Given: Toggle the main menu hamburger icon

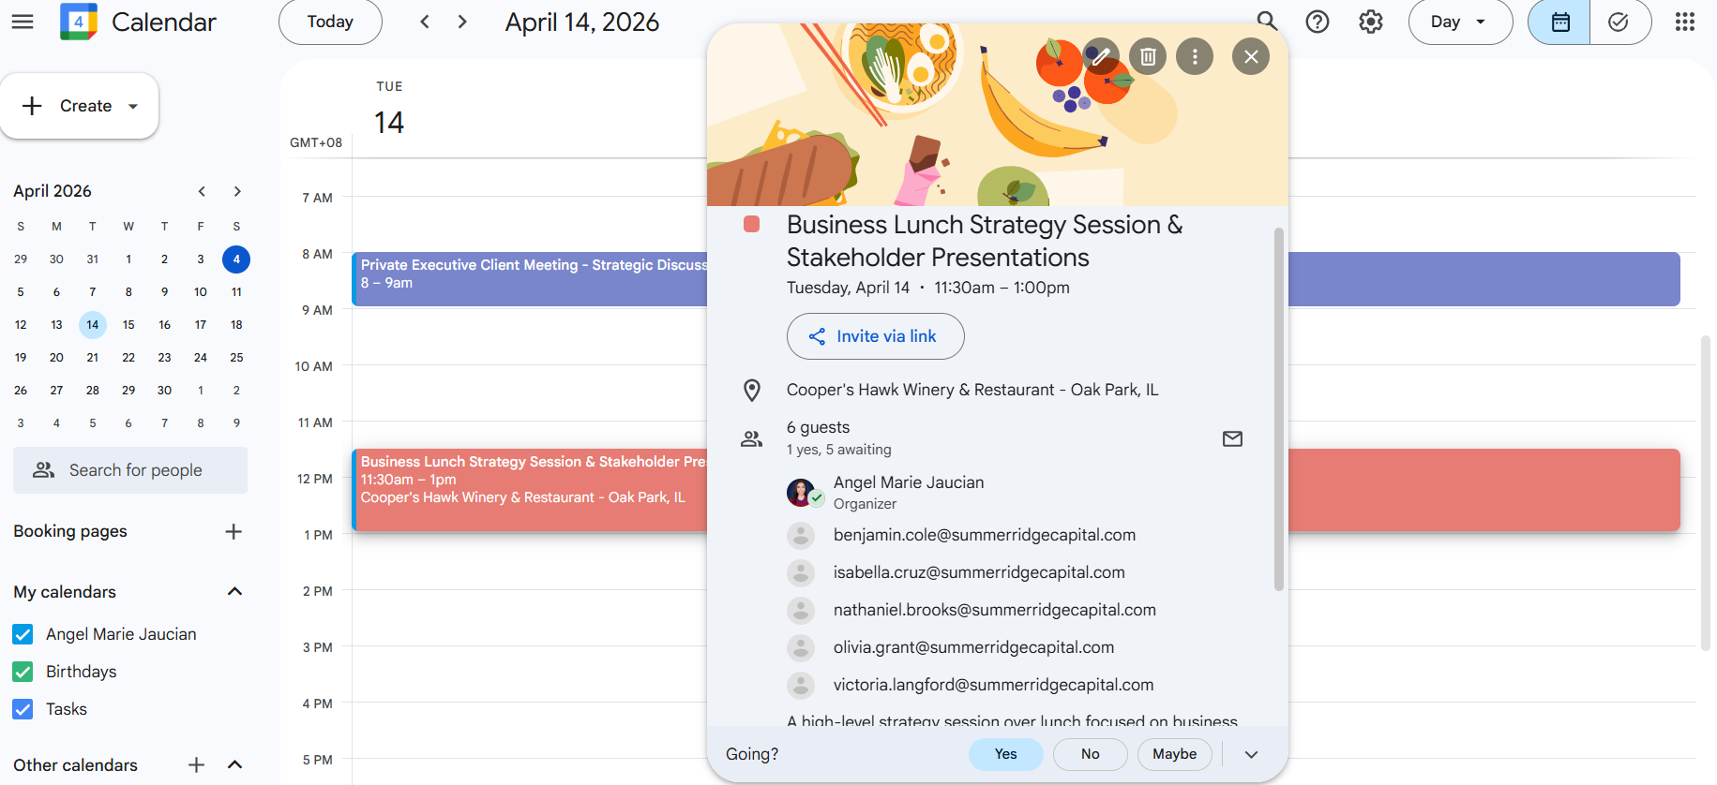Looking at the screenshot, I should coord(23,22).
